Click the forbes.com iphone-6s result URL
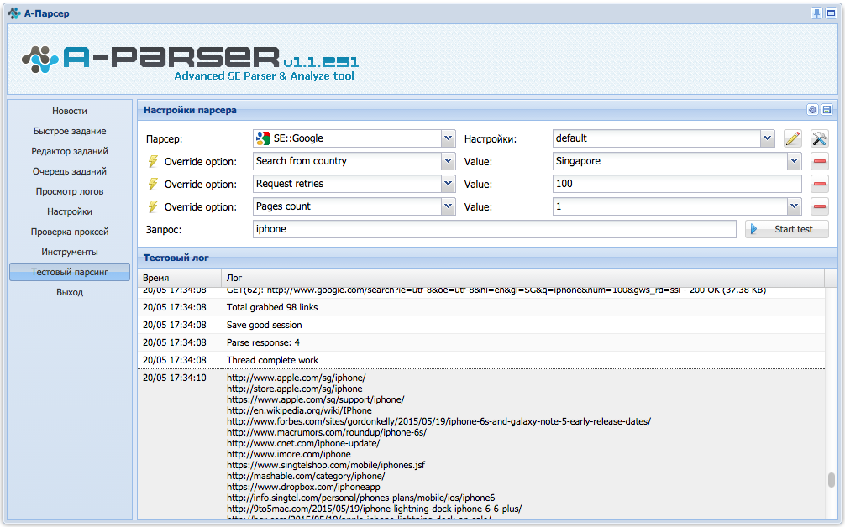 438,421
